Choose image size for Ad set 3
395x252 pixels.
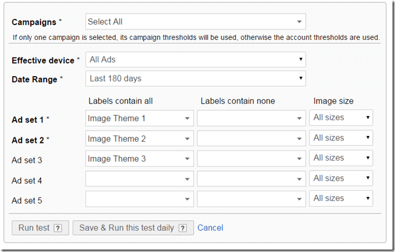point(341,158)
